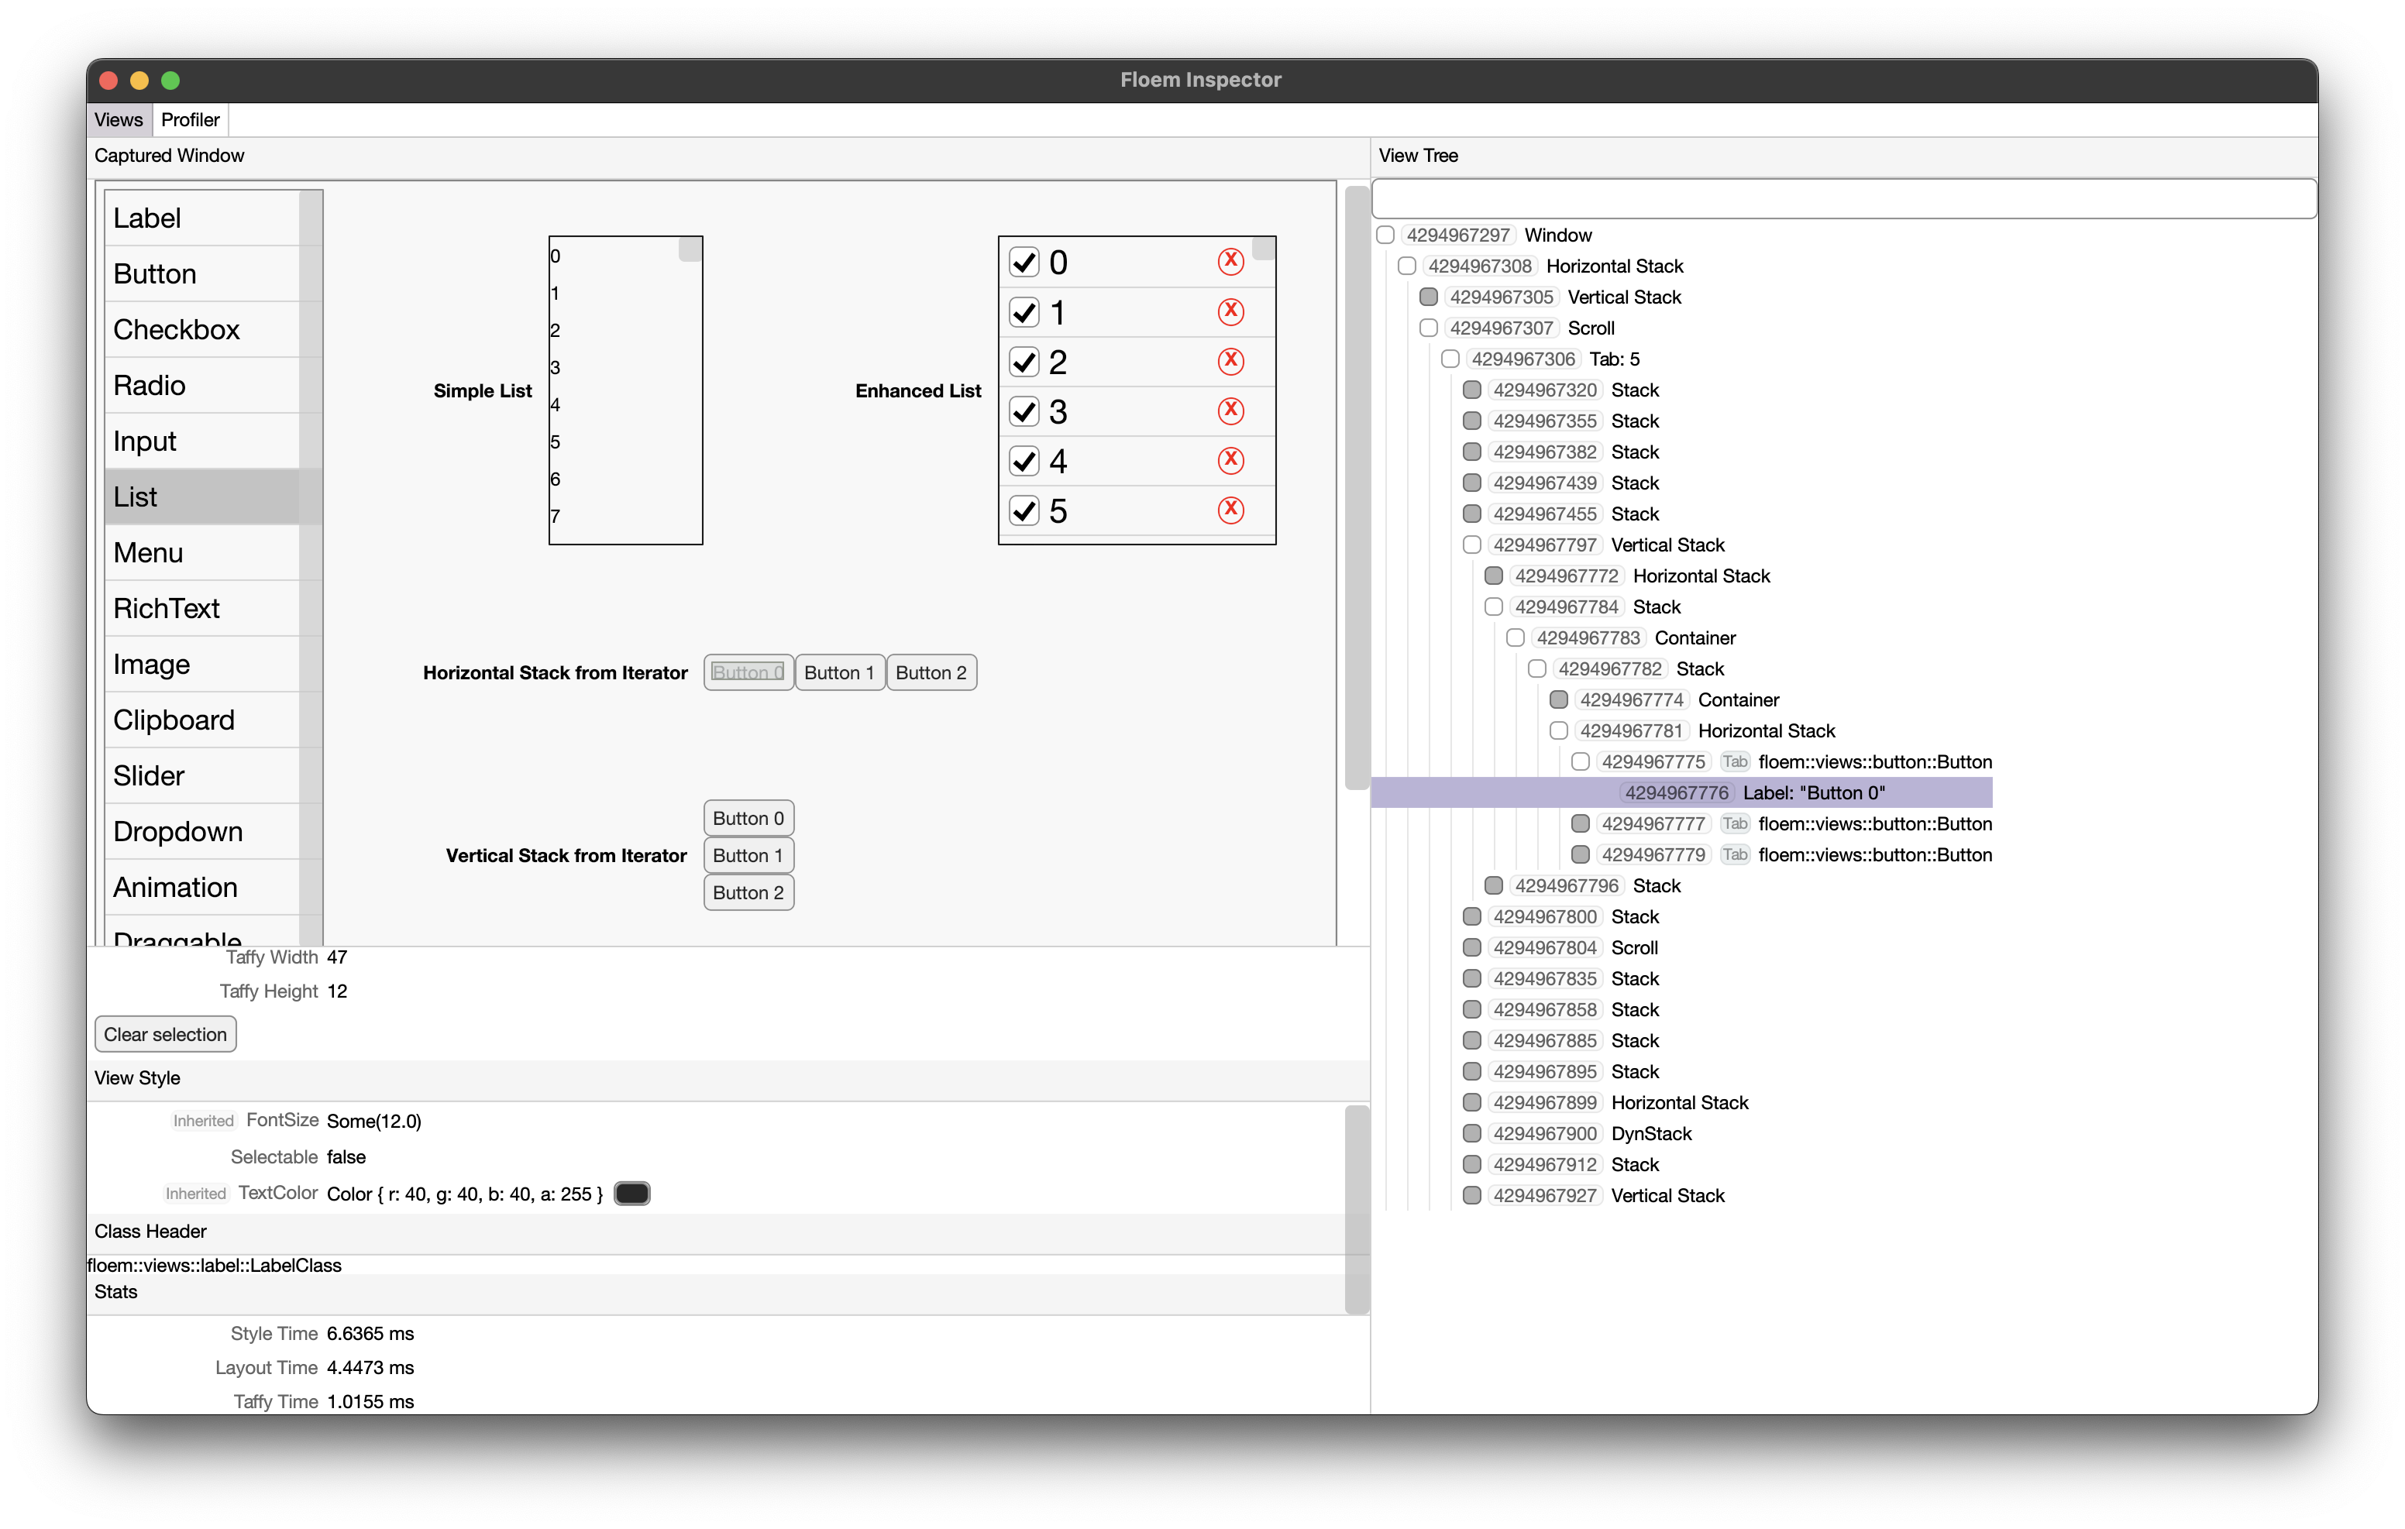The image size is (2405, 1529).
Task: Click the red X delete icon for row 2
Action: (1230, 360)
